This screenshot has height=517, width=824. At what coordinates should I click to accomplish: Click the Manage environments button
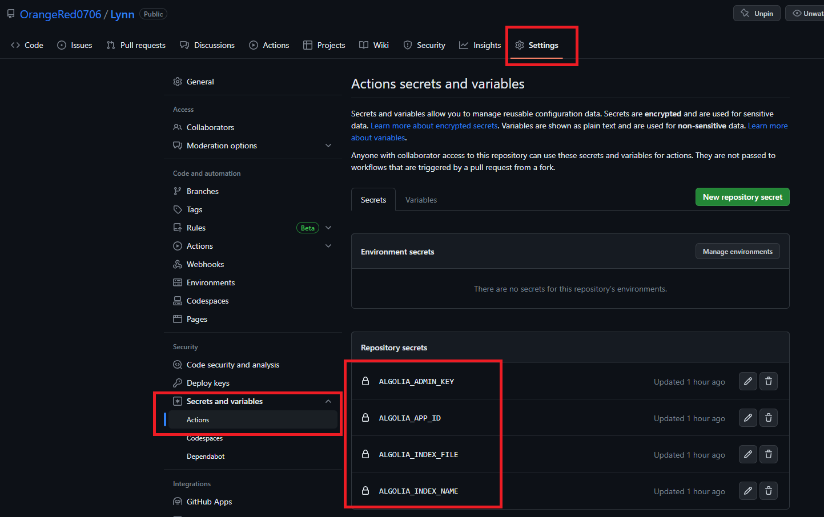point(737,251)
